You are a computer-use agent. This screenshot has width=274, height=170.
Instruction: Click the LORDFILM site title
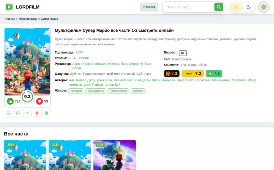pyautogui.click(x=28, y=7)
